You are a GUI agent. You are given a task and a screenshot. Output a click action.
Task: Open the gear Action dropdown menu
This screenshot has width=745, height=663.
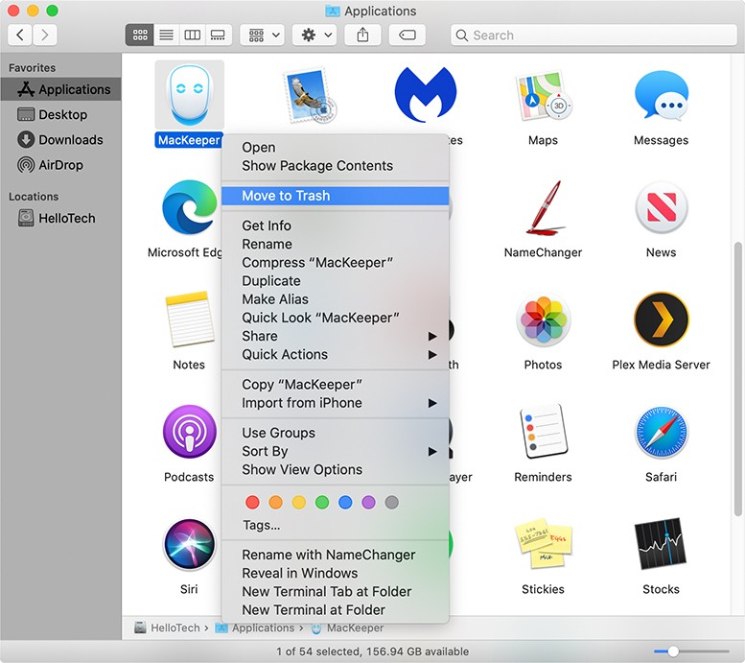click(x=315, y=35)
